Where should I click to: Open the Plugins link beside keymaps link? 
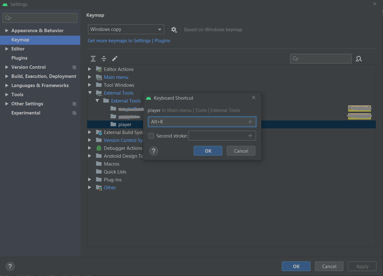point(162,41)
